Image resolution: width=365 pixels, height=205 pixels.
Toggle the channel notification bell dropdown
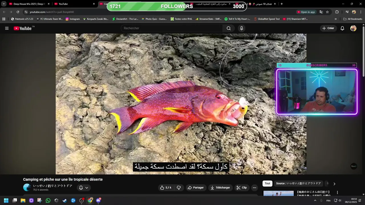pyautogui.click(x=84, y=188)
